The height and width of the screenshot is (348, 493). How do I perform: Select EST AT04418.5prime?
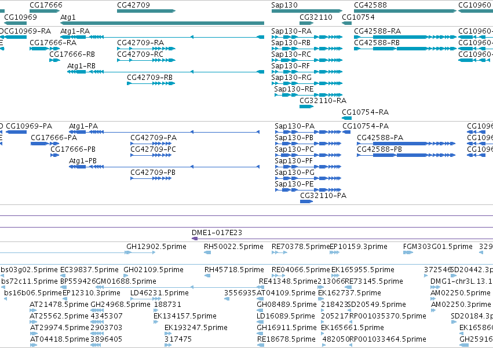60,339
